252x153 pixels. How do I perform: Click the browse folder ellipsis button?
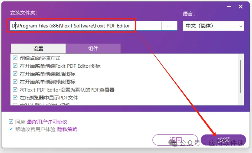click(169, 26)
